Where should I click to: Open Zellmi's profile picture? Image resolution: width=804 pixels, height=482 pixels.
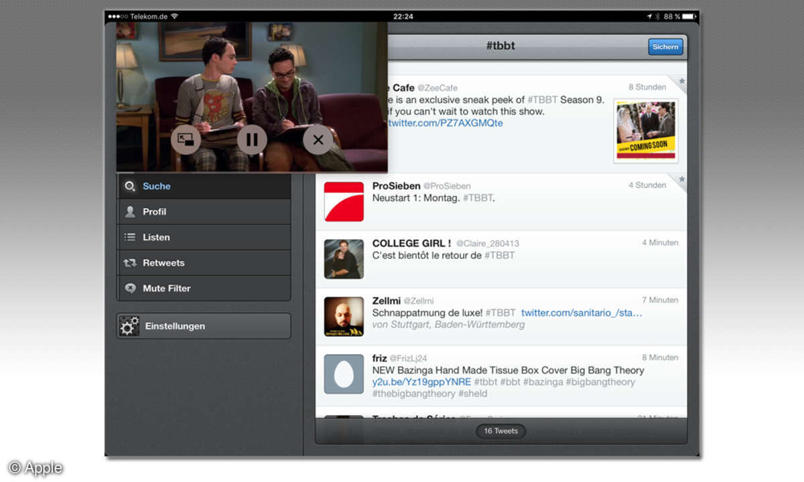344,317
